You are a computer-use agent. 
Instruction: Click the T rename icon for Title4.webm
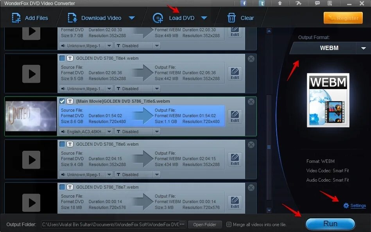tap(70, 58)
